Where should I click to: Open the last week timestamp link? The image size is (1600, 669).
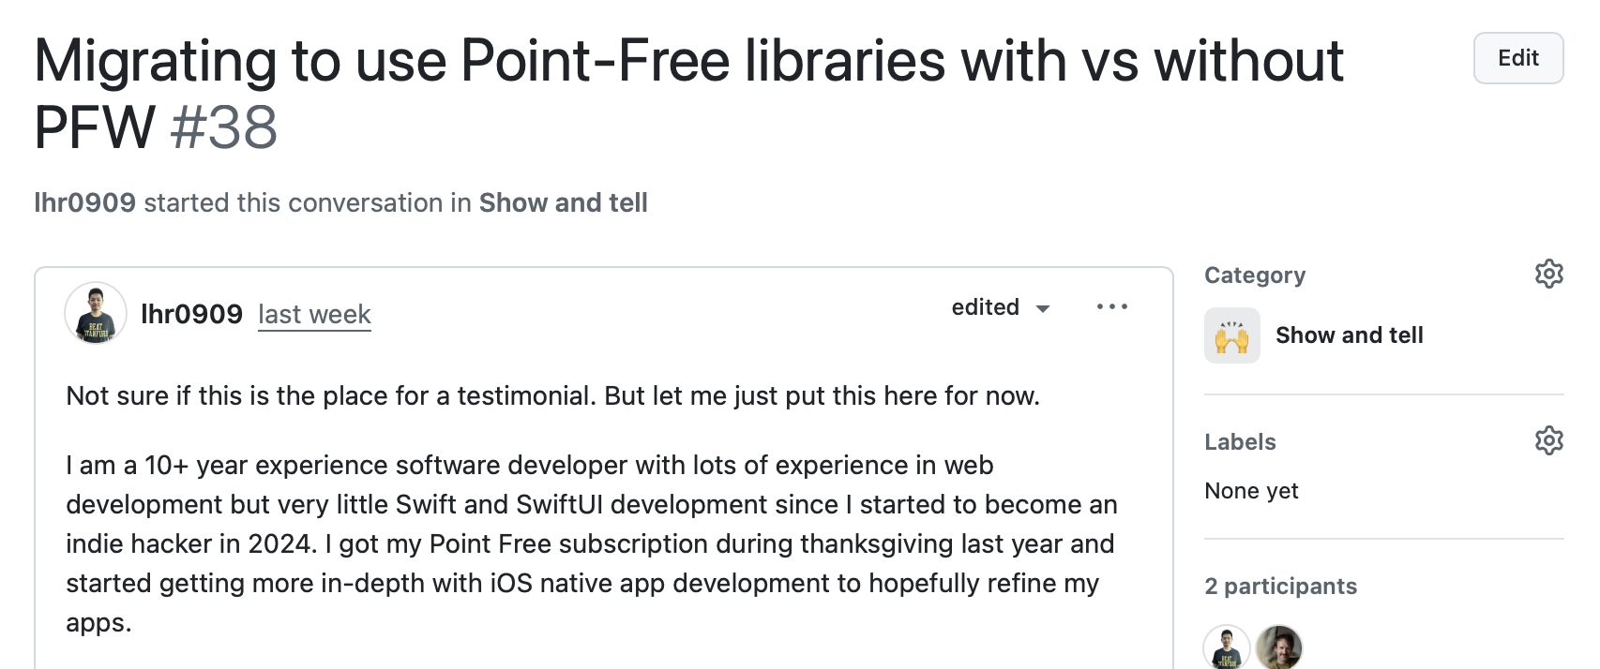pyautogui.click(x=314, y=315)
